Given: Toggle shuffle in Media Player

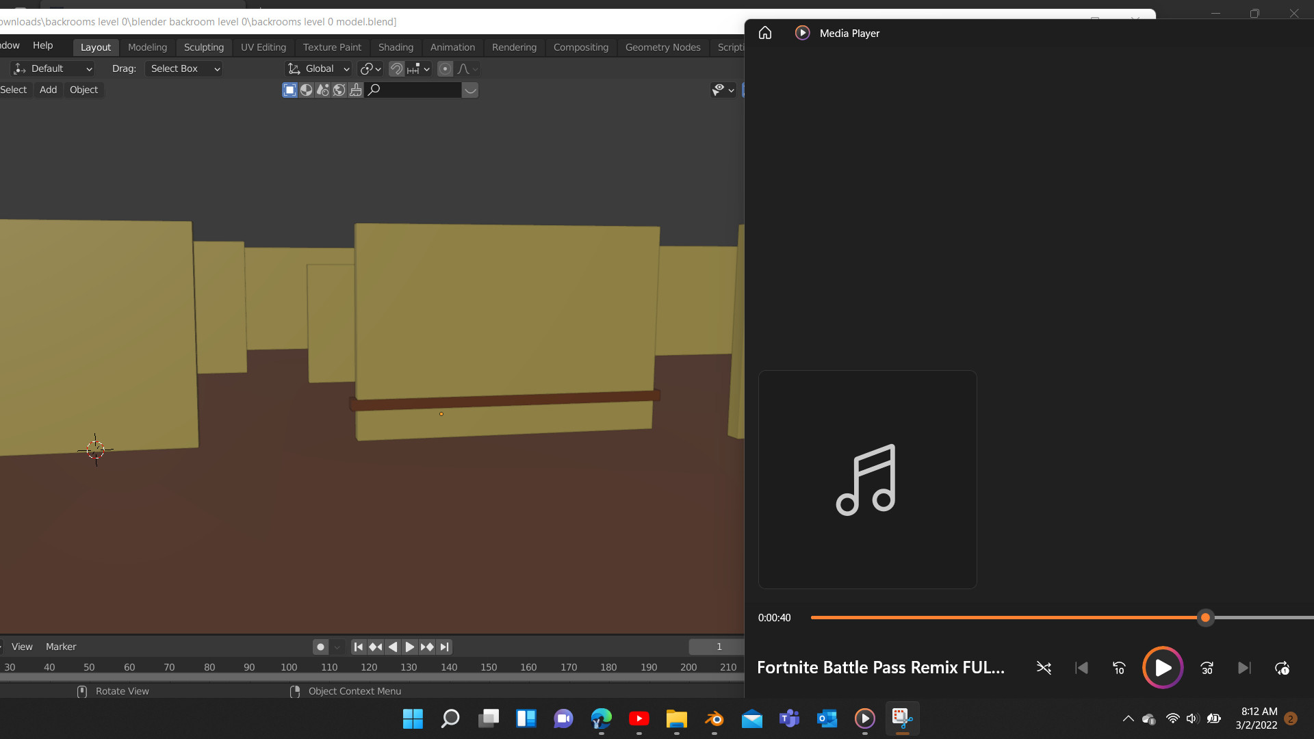Looking at the screenshot, I should coord(1044,668).
